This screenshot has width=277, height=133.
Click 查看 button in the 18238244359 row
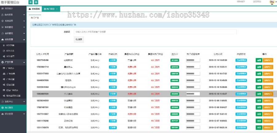(259, 100)
